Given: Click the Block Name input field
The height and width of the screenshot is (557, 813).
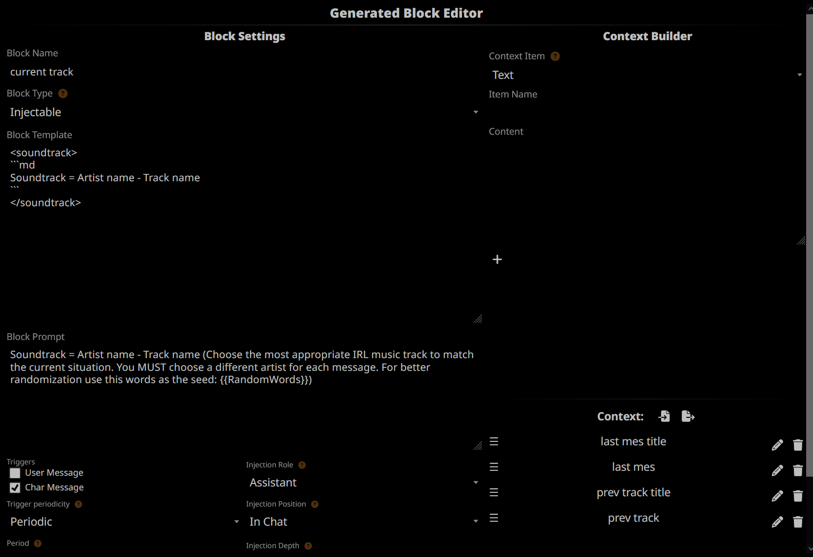Looking at the screenshot, I should click(x=245, y=72).
